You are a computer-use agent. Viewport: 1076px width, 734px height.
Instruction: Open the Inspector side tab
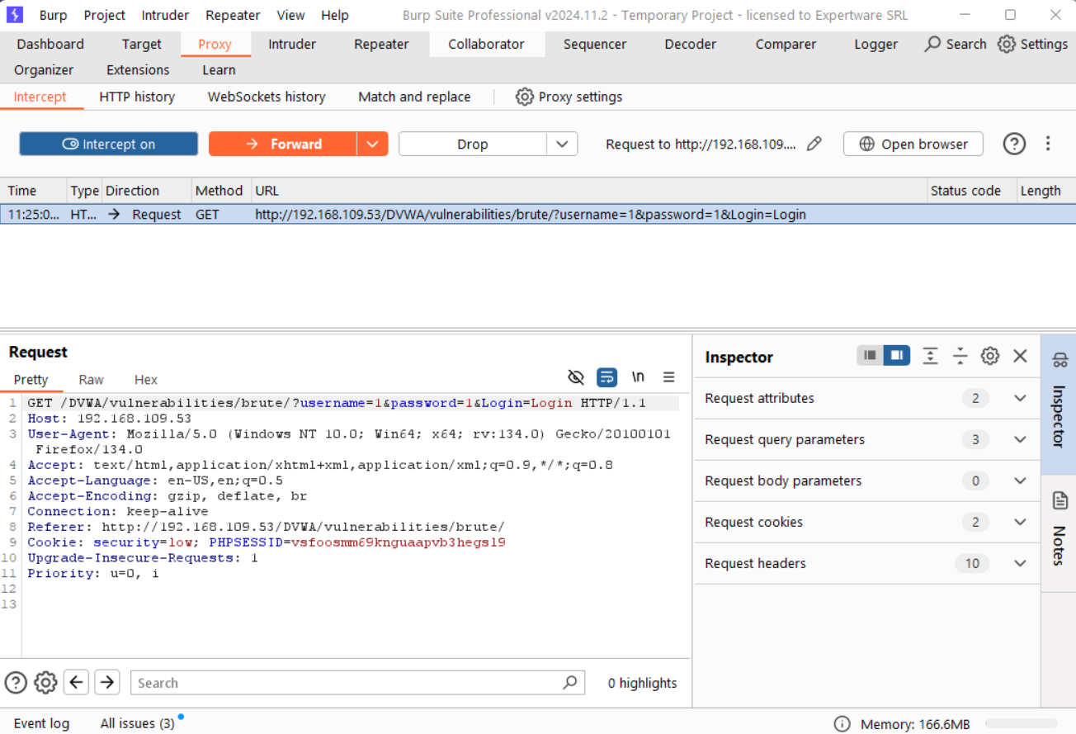coord(1059,404)
